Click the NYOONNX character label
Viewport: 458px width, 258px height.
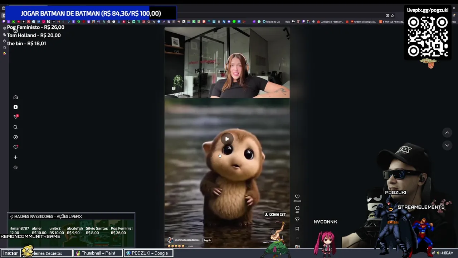pyautogui.click(x=325, y=222)
